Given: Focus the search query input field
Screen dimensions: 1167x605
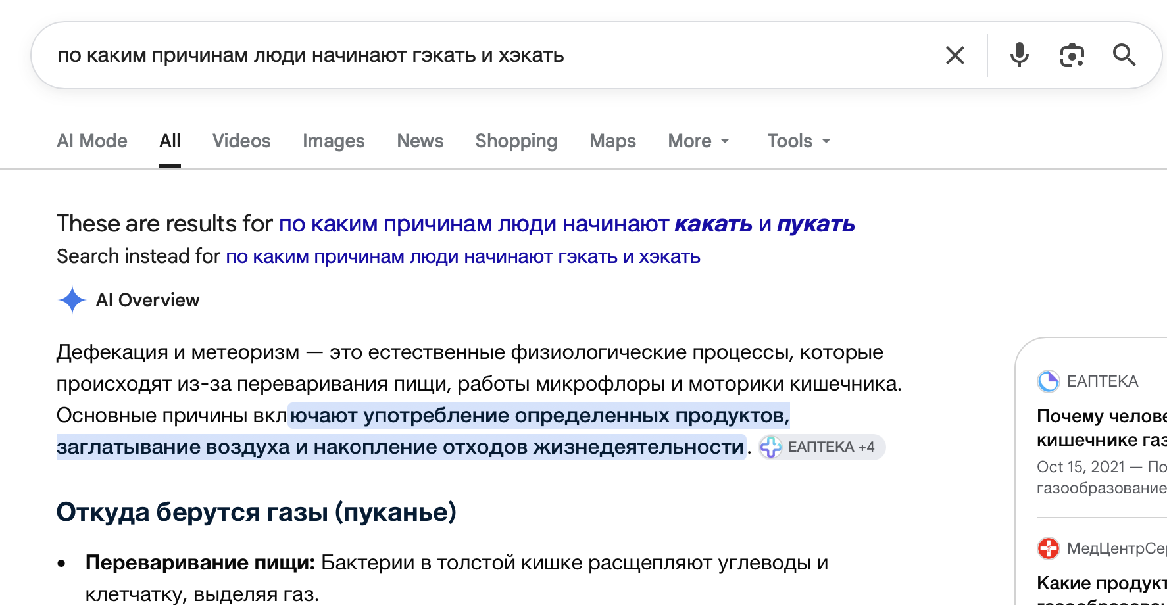Looking at the screenshot, I should tap(487, 55).
